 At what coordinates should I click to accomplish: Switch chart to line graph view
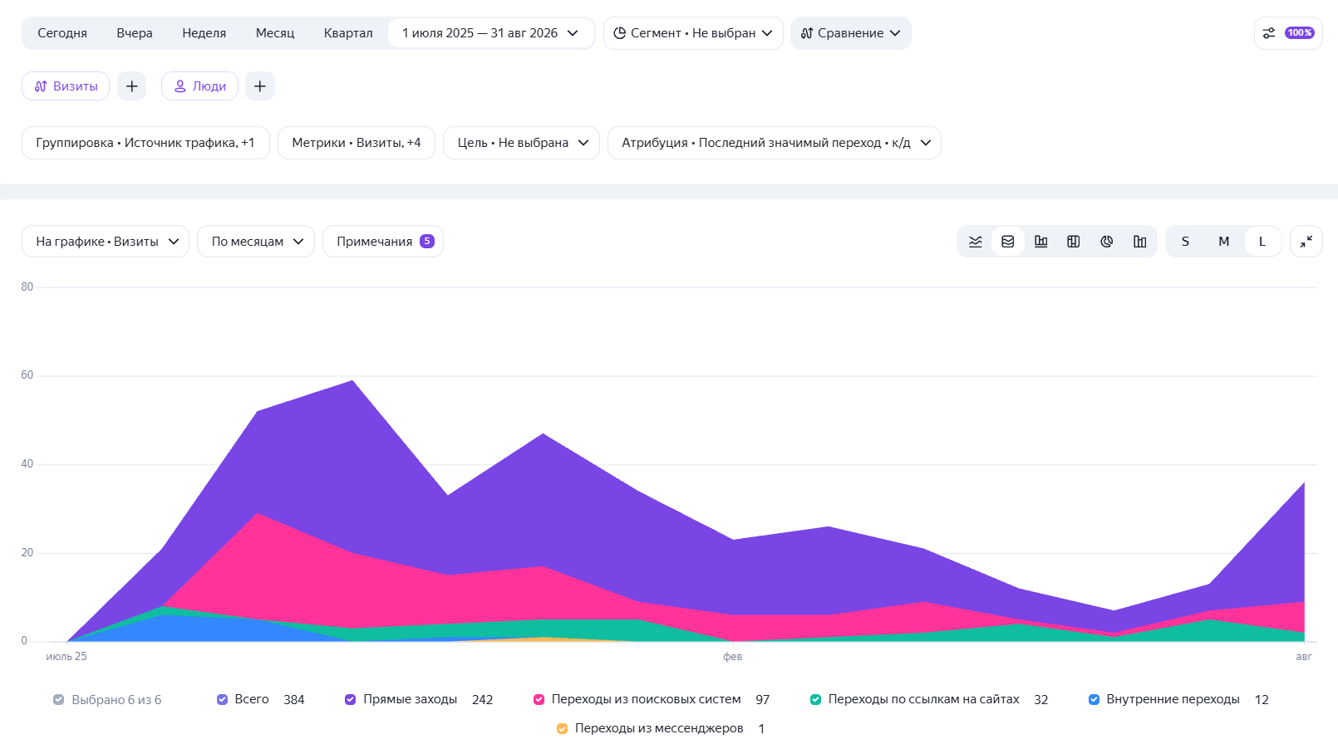click(x=975, y=242)
